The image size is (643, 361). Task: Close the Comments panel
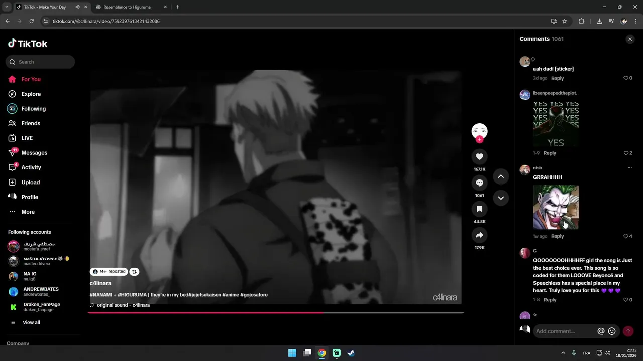[630, 39]
